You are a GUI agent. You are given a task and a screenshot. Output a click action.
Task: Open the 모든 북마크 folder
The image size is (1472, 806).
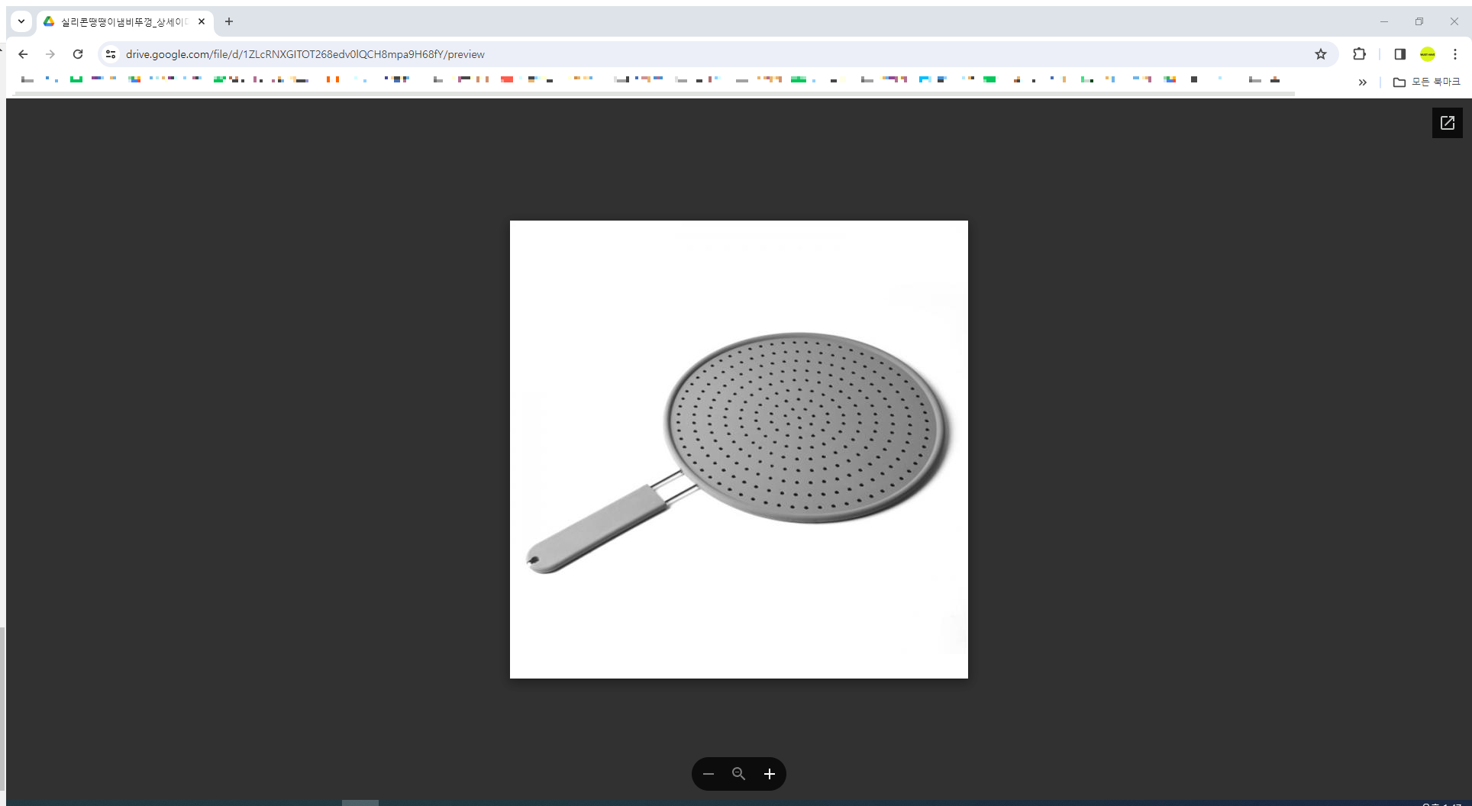pos(1426,82)
